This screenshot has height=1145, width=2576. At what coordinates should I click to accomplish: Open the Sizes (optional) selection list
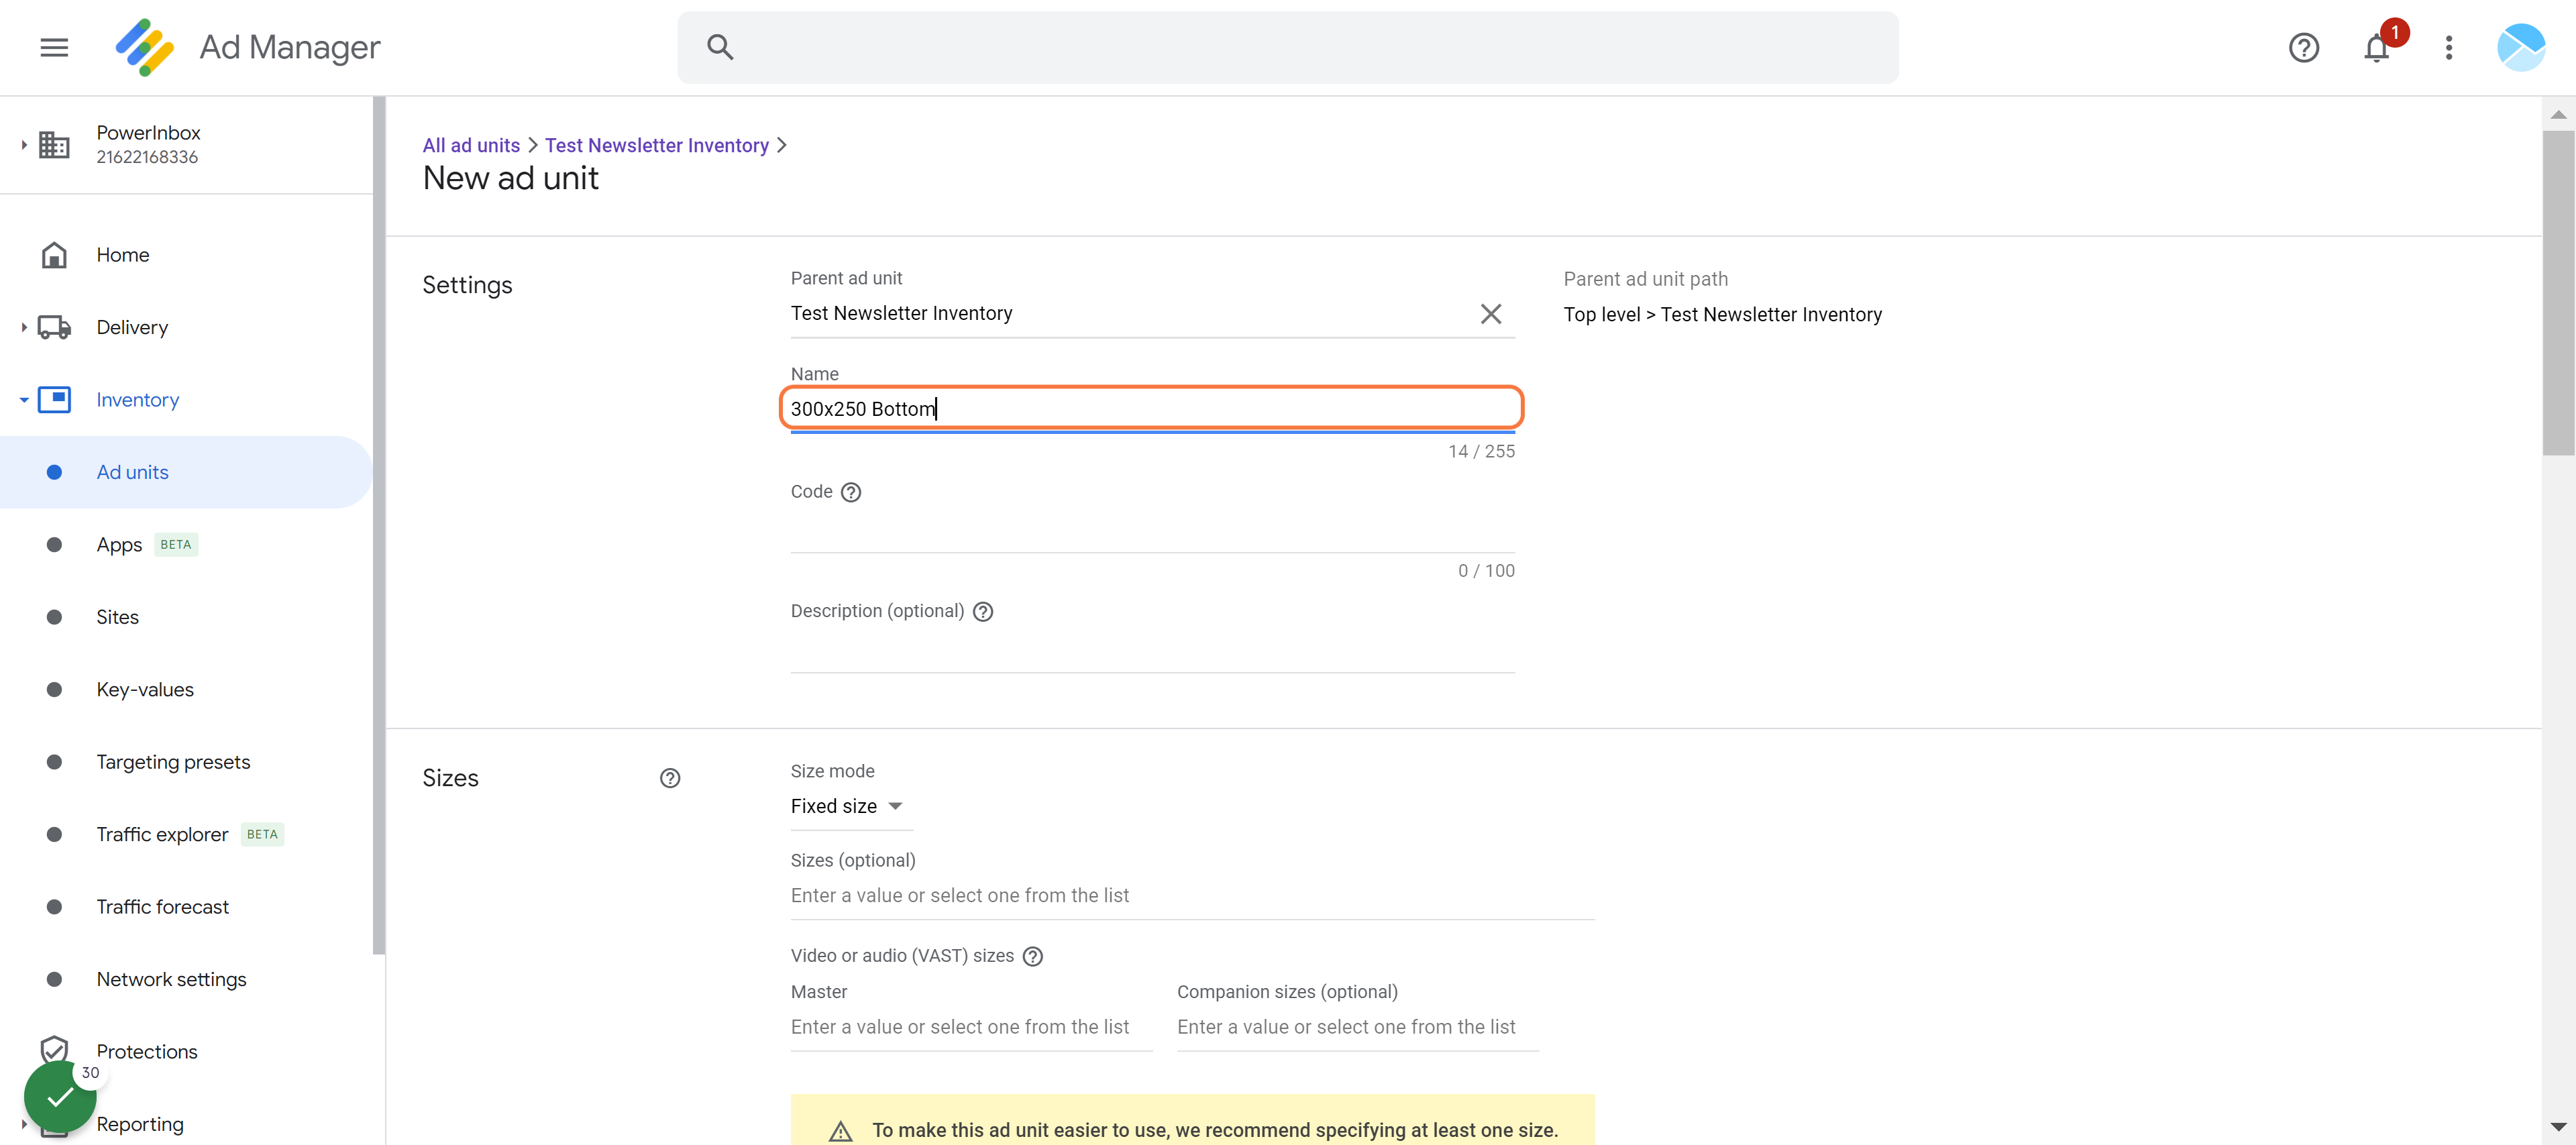[x=1192, y=896]
